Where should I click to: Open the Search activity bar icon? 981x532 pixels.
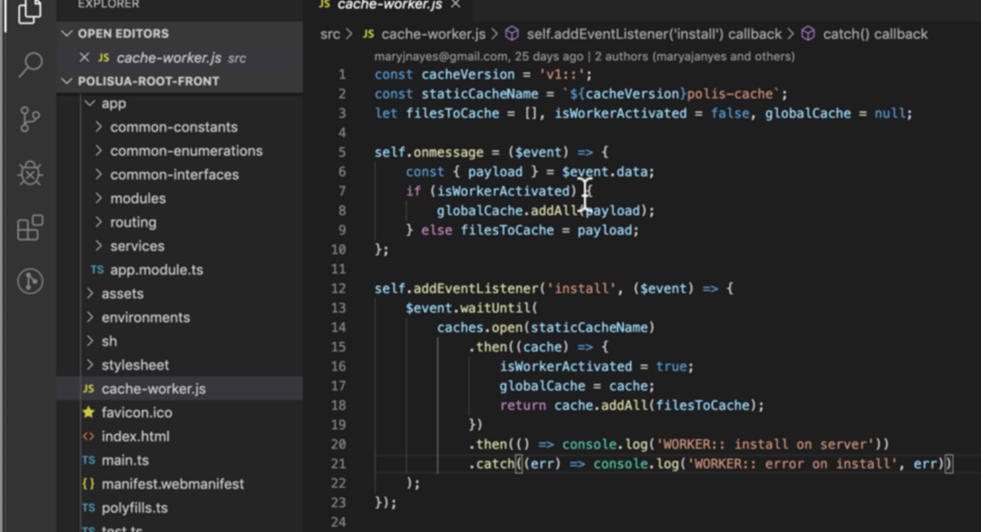pos(30,64)
